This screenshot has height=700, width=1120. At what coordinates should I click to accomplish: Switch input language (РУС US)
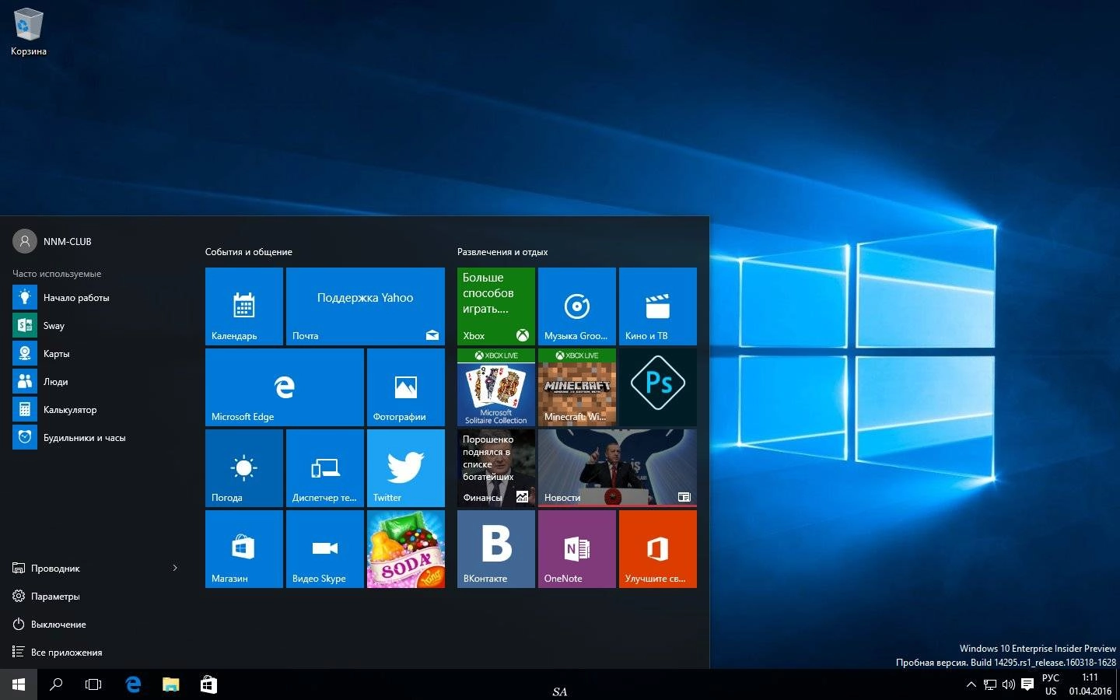(x=1051, y=684)
